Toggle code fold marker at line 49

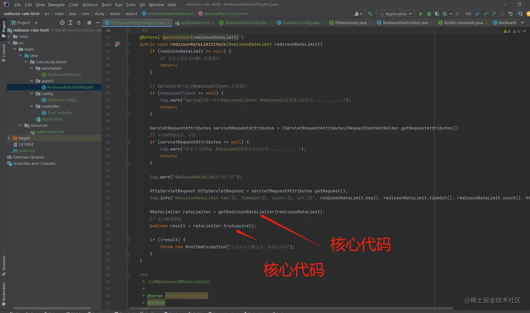[x=128, y=51]
